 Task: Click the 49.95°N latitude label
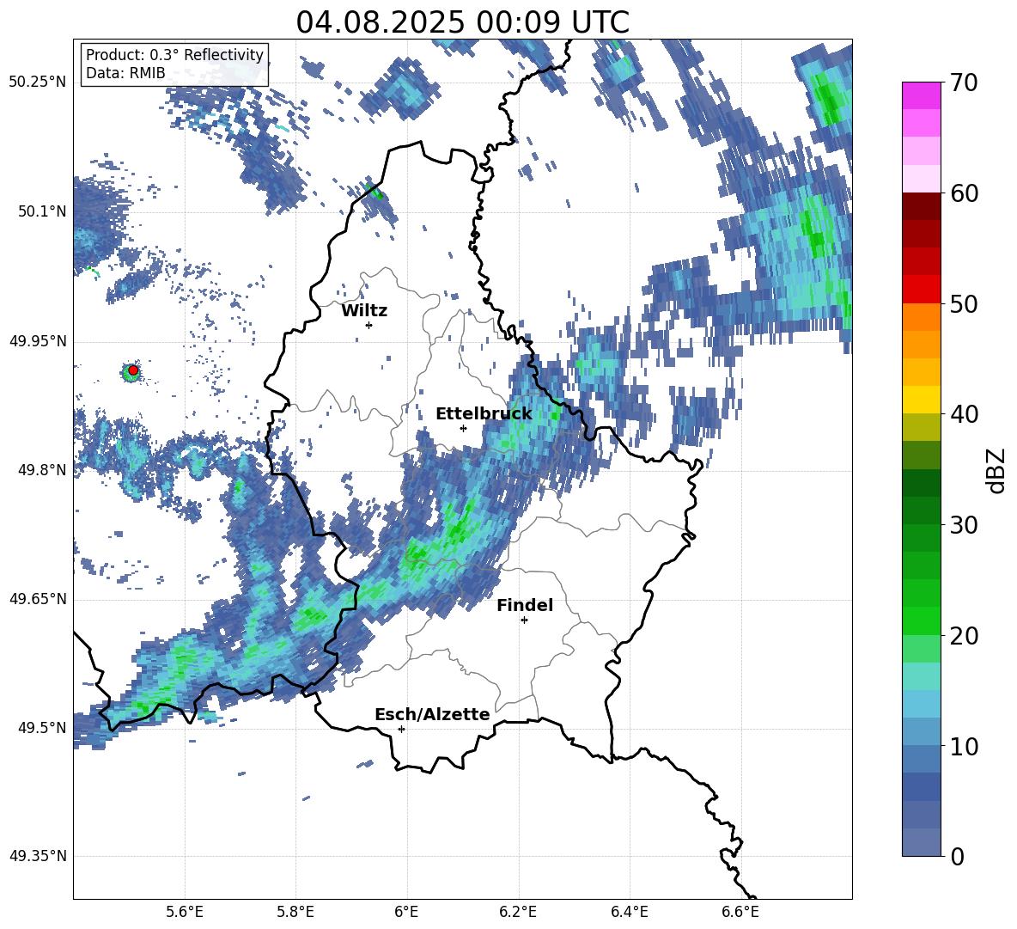click(39, 341)
